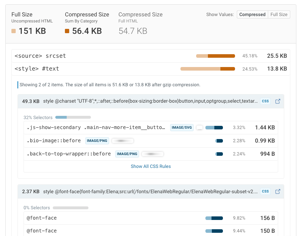The height and width of the screenshot is (236, 301).
Task: Click the CSS badge on the @font-face style
Action: point(265,191)
